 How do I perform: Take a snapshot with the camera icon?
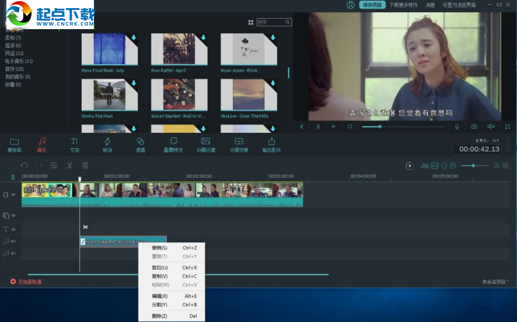474,126
